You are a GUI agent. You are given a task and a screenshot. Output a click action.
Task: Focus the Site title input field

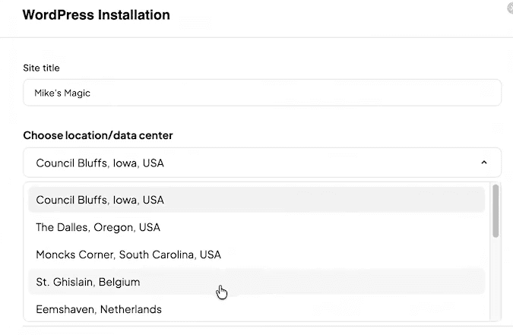click(x=262, y=93)
